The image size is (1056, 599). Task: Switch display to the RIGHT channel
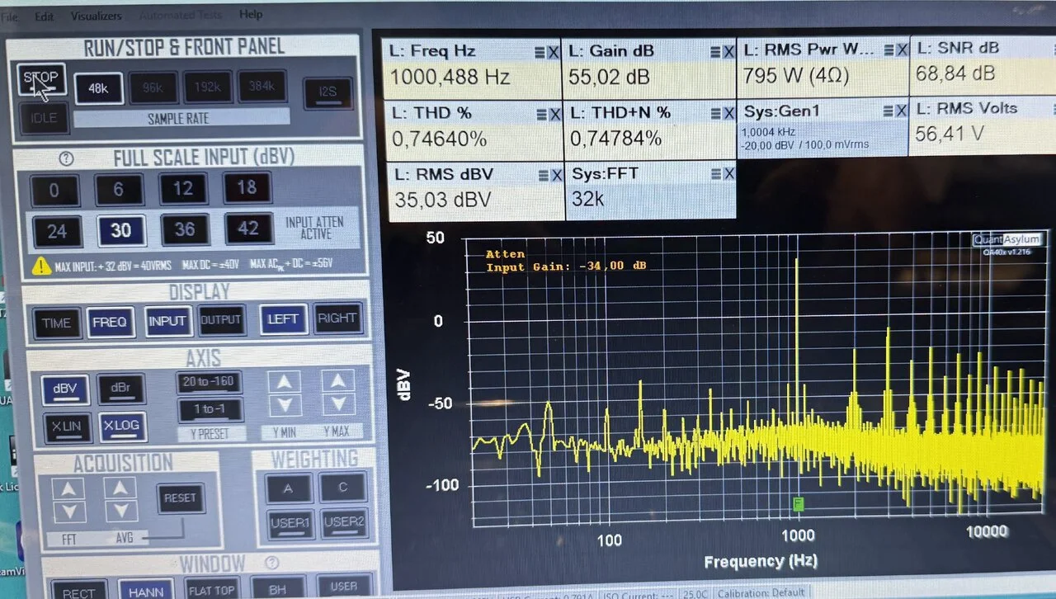pyautogui.click(x=337, y=318)
